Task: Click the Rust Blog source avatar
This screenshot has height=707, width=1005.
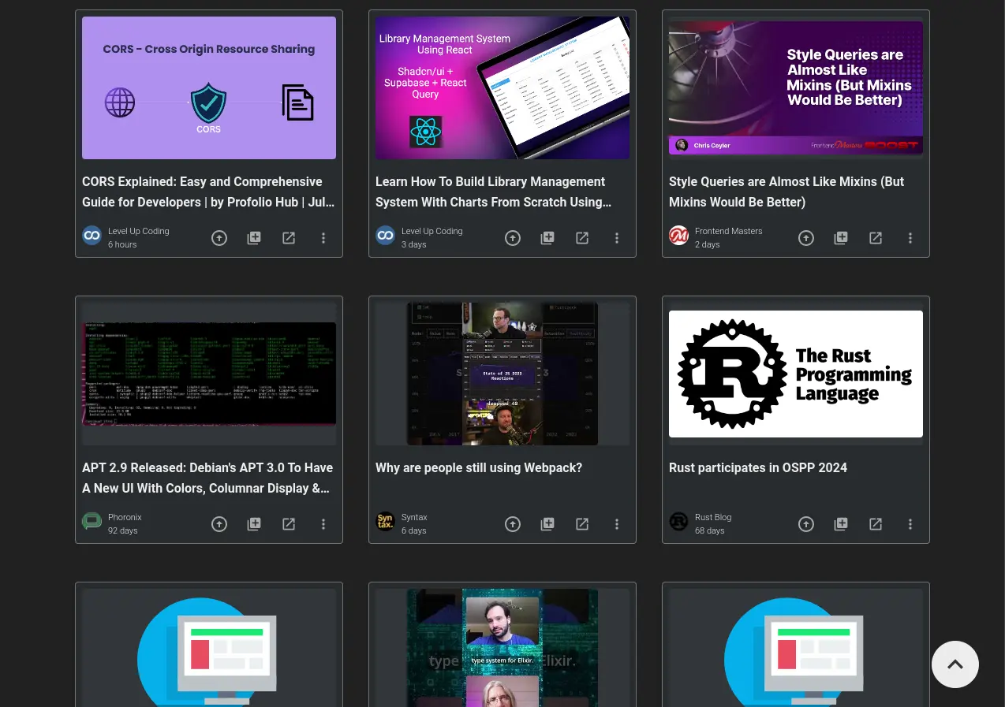Action: 678,521
